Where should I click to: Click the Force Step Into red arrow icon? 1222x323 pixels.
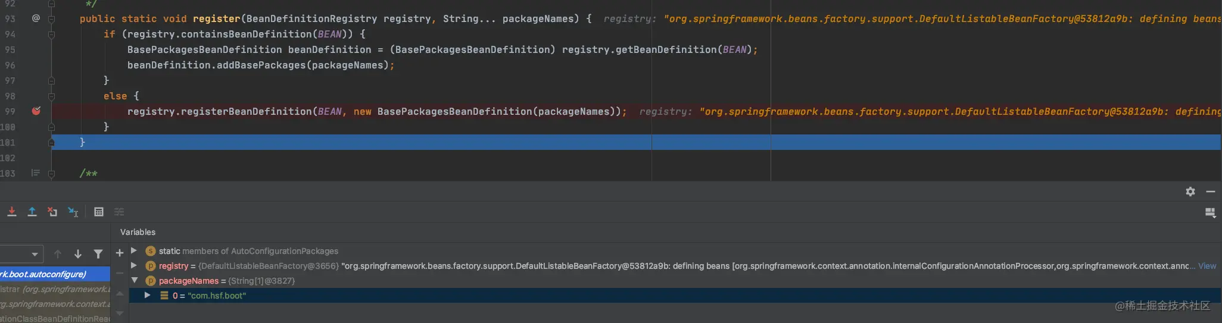click(x=12, y=212)
